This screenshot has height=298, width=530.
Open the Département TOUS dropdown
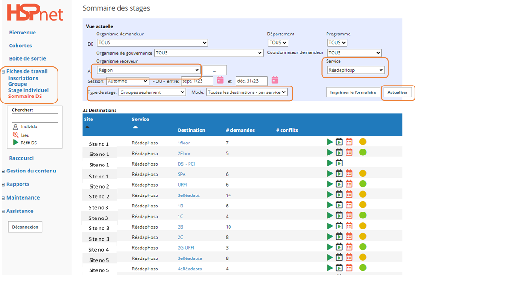[278, 43]
